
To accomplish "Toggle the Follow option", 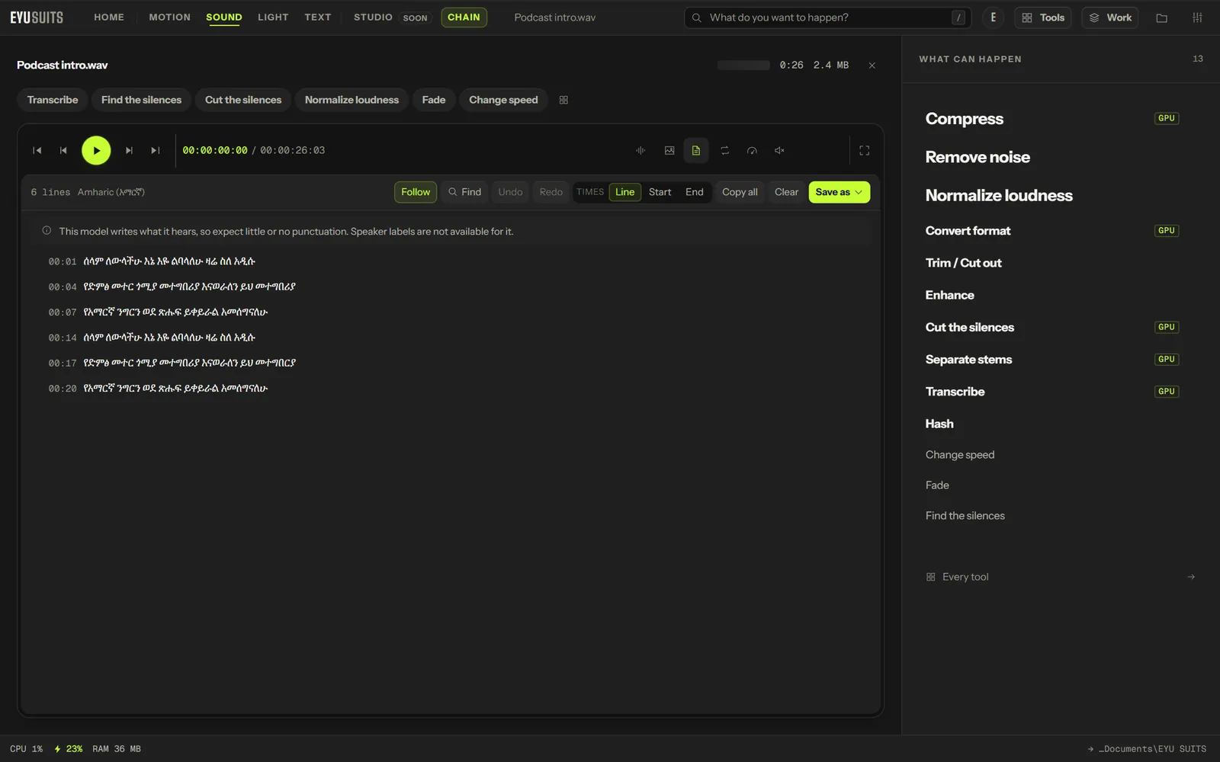I will click(416, 192).
